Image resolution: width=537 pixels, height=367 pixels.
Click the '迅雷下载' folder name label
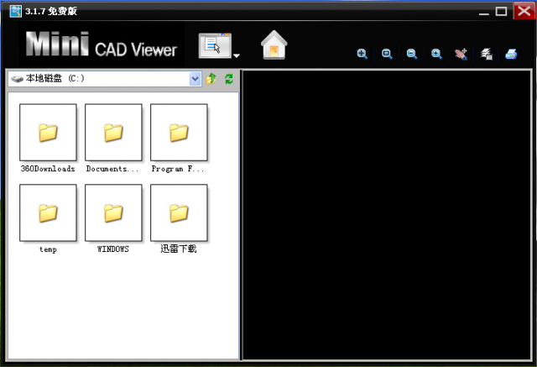click(x=179, y=249)
